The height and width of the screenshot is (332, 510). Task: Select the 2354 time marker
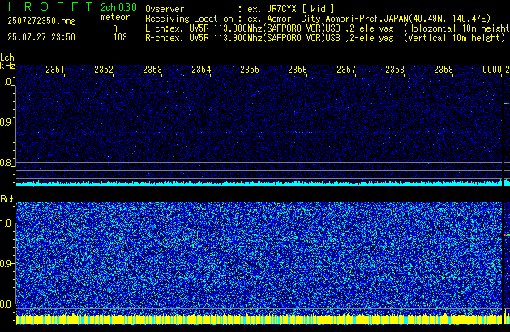pos(201,70)
